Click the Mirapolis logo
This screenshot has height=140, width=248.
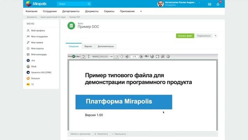(x=36, y=3)
